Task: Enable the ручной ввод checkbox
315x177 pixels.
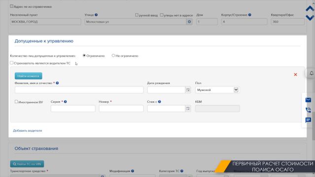Action: (137, 15)
